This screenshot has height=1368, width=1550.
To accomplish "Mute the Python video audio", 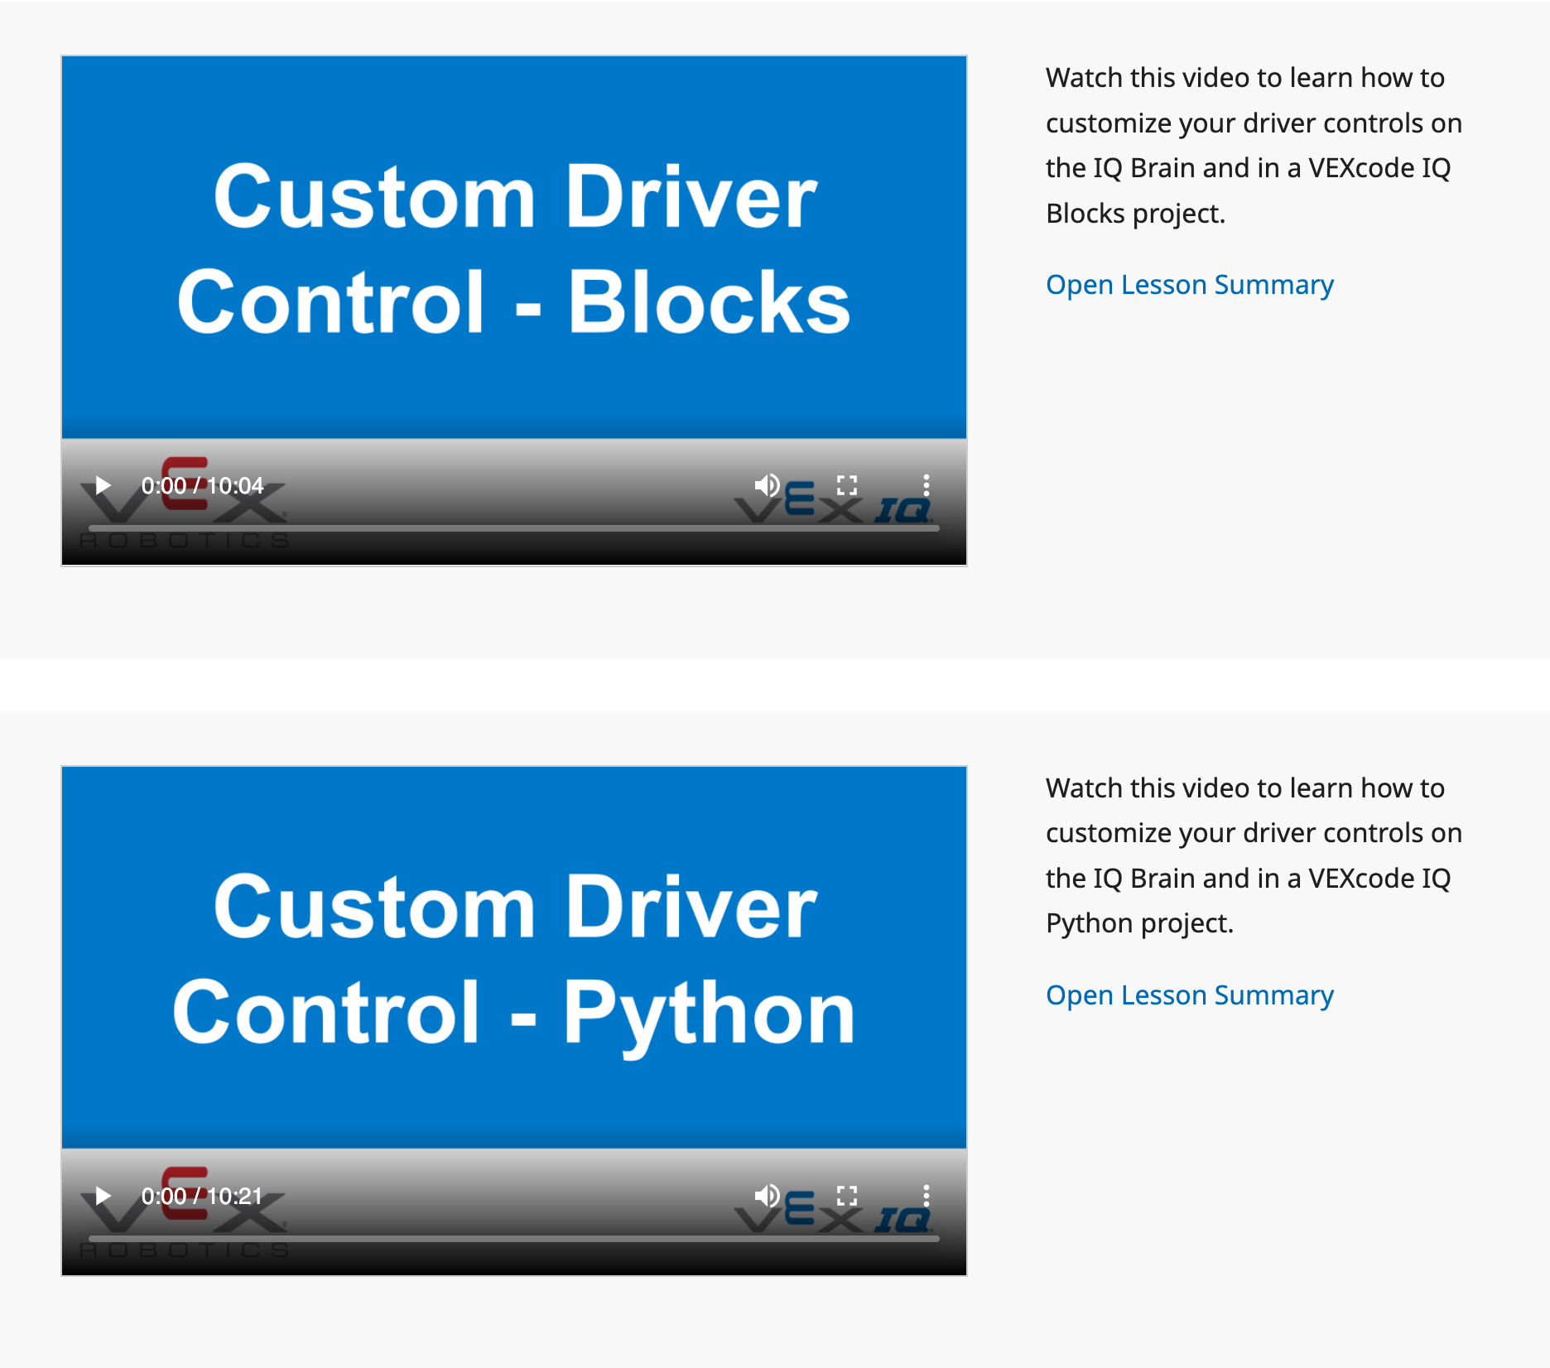I will click(768, 1195).
